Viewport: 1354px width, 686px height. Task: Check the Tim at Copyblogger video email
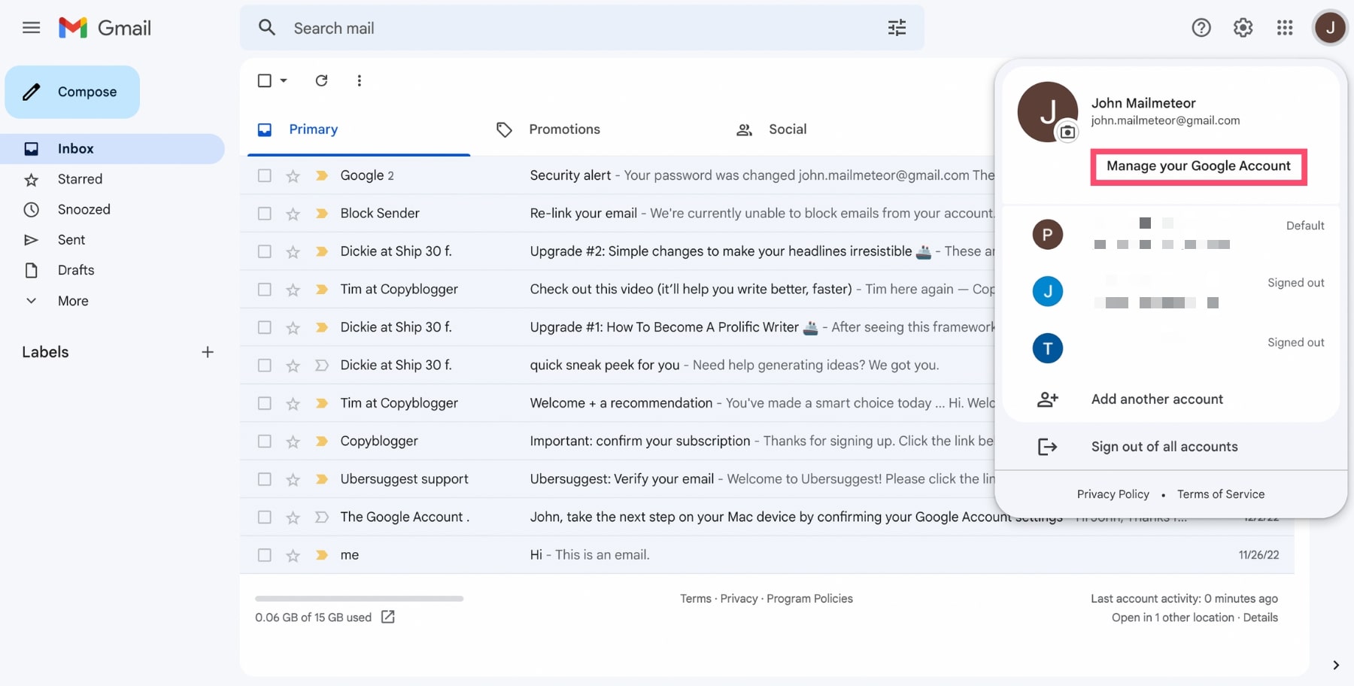click(264, 290)
